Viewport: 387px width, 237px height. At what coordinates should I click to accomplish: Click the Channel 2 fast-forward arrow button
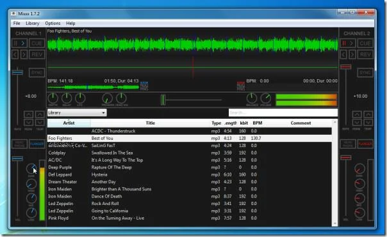[x=352, y=54]
